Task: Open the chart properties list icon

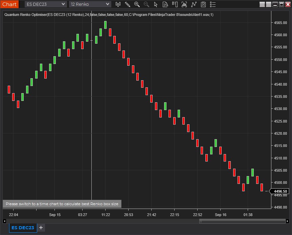Action: (213, 4)
